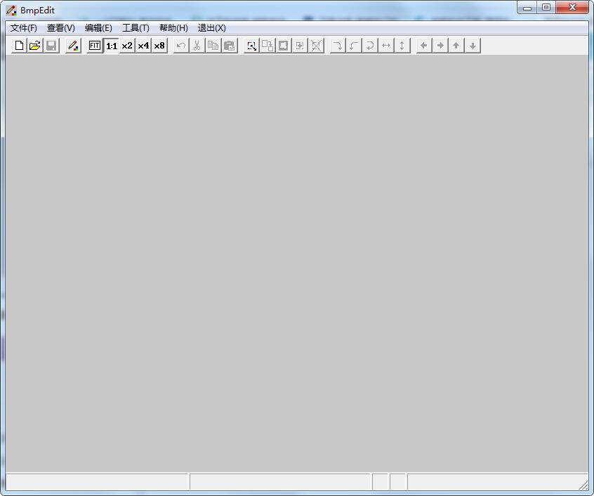Click the clipboard paste icon
This screenshot has width=594, height=496.
230,46
